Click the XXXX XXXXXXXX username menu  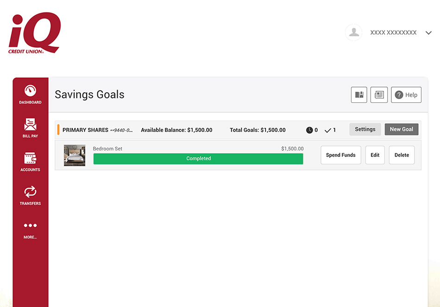click(x=393, y=33)
